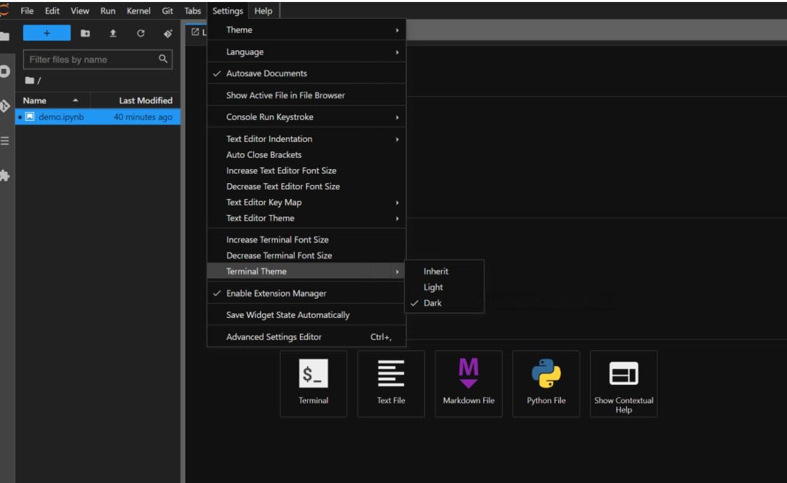Select the demo.ipynb notebook file
The width and height of the screenshot is (787, 483).
point(98,117)
